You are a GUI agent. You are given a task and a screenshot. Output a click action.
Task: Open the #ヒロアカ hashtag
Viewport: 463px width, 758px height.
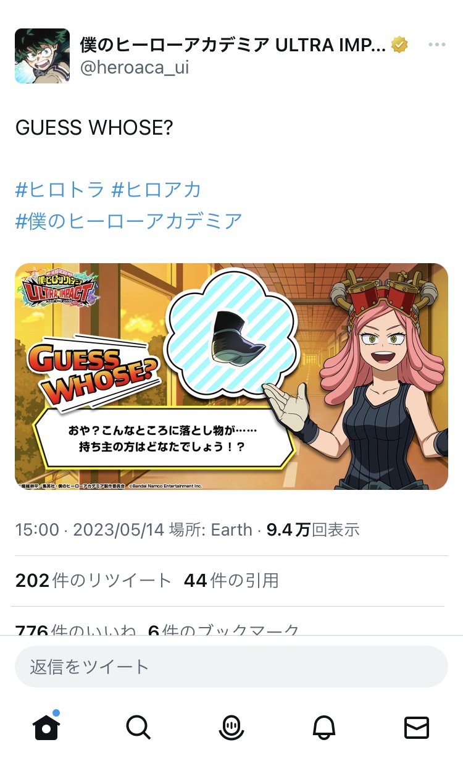[x=157, y=189]
